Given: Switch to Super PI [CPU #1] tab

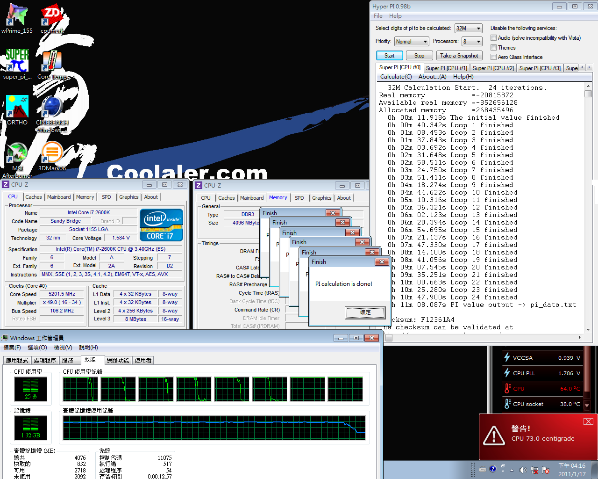Looking at the screenshot, I should (x=447, y=68).
